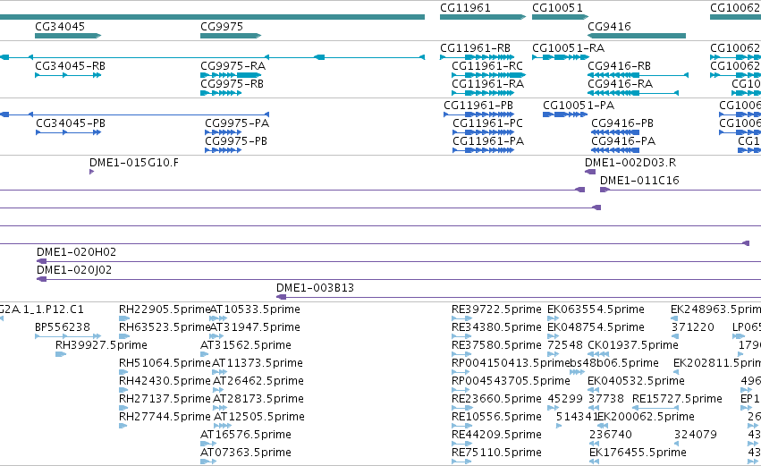Open transcript CG9975-RA
Screen dimensions: 761x466
pos(233,66)
